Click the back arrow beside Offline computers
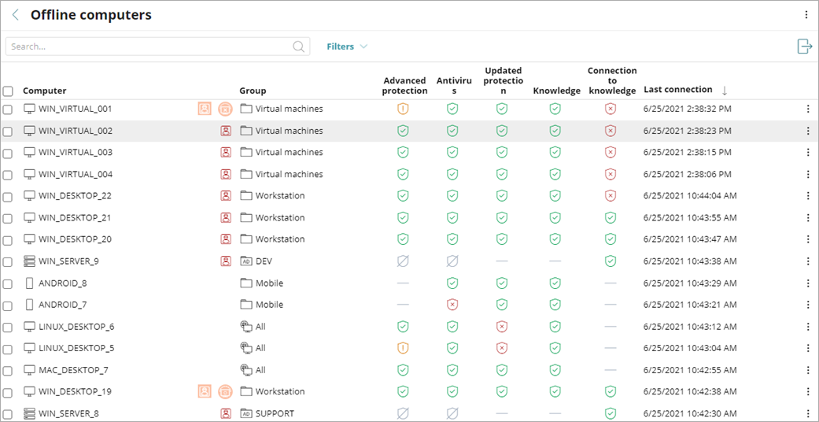Viewport: 819px width, 422px height. [16, 15]
